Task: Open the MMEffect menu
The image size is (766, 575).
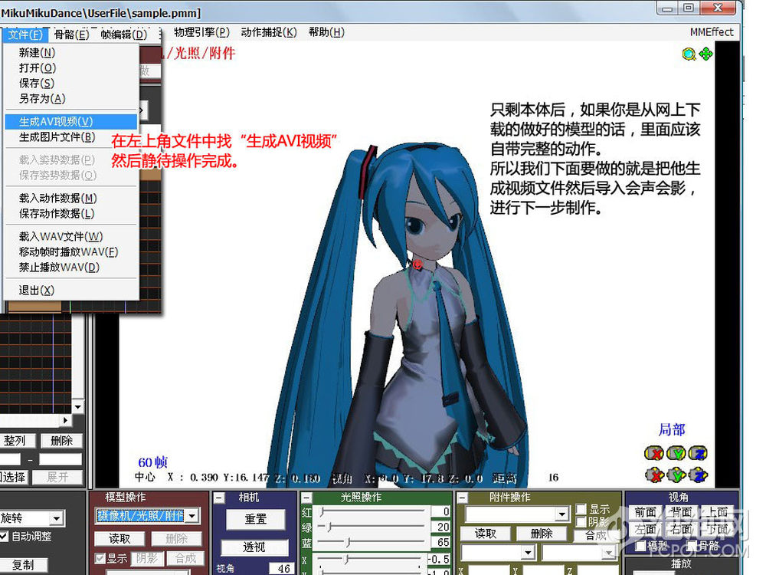Action: [x=712, y=32]
